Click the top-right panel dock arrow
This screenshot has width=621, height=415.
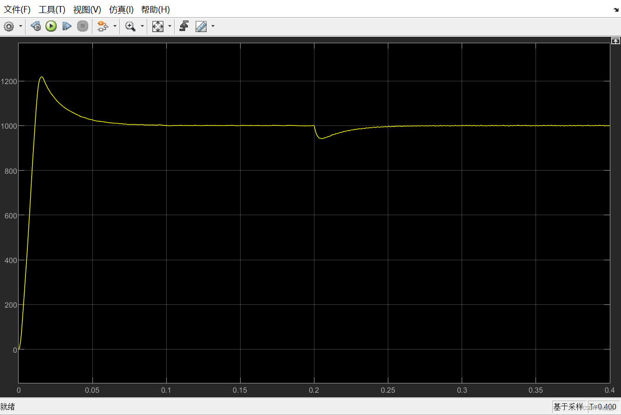click(615, 40)
